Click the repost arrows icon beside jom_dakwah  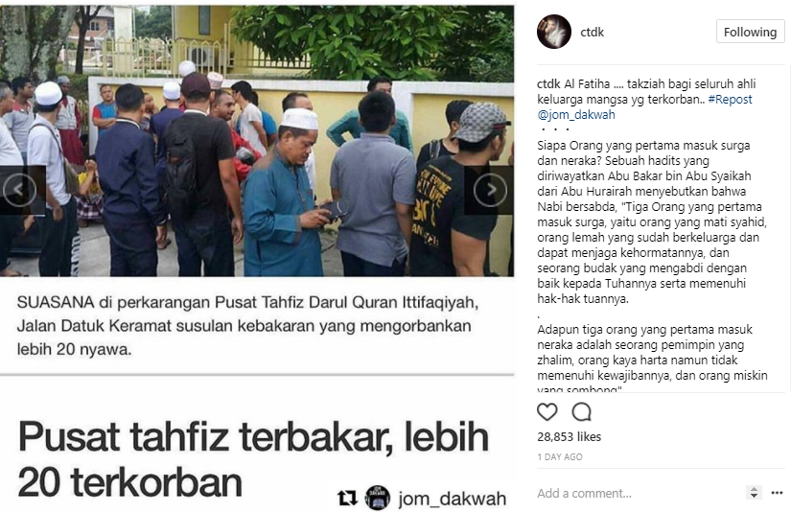pos(347,499)
